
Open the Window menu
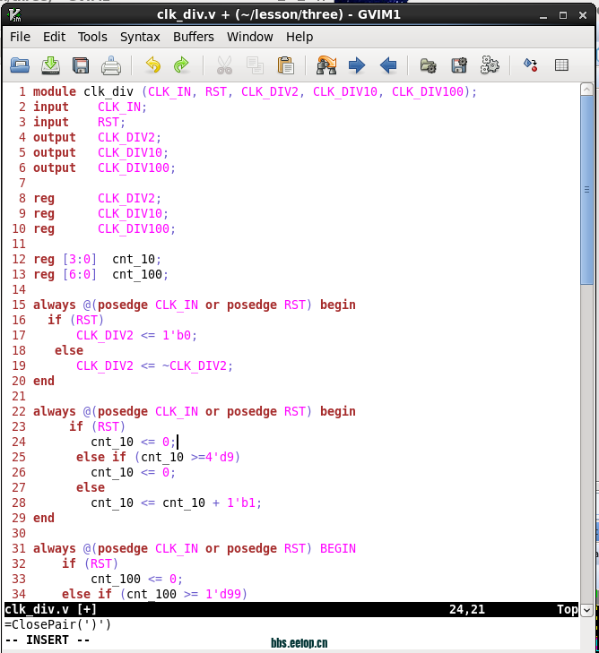pos(249,37)
